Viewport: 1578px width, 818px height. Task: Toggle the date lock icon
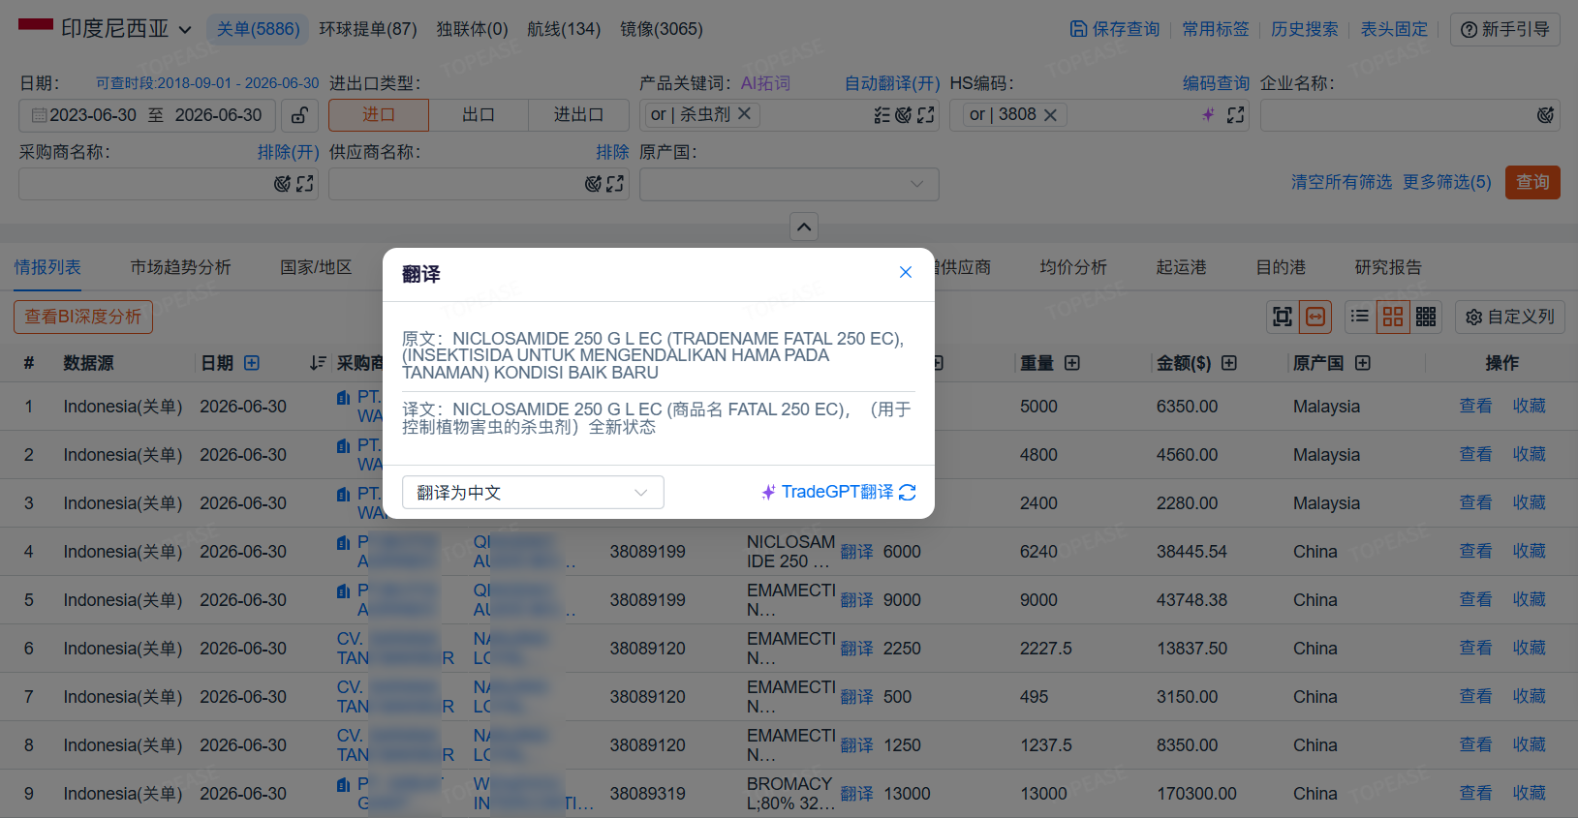300,115
